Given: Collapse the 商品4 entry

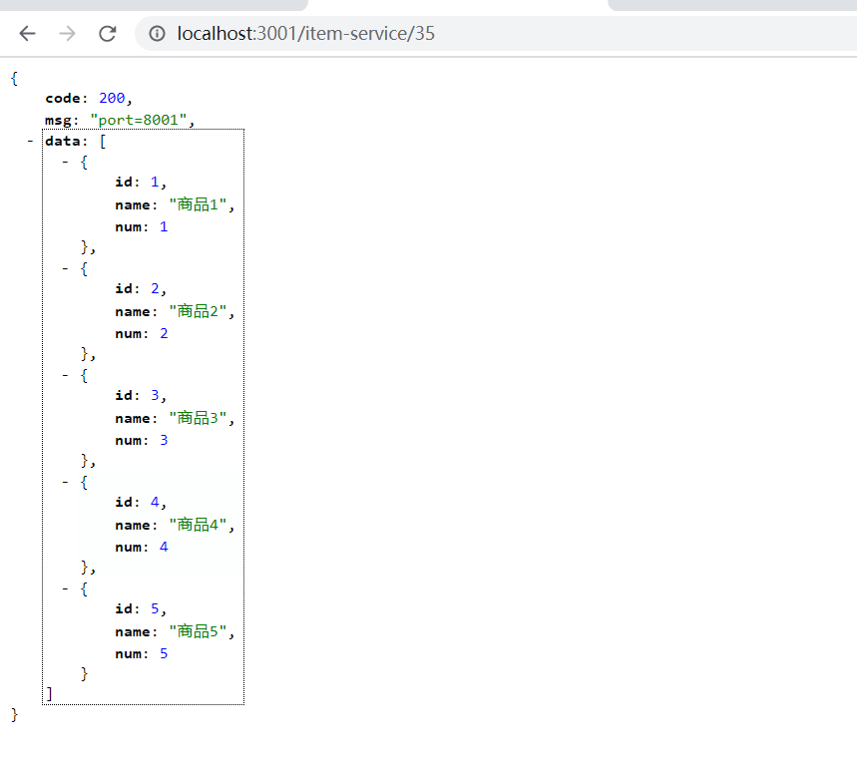Looking at the screenshot, I should pos(65,482).
